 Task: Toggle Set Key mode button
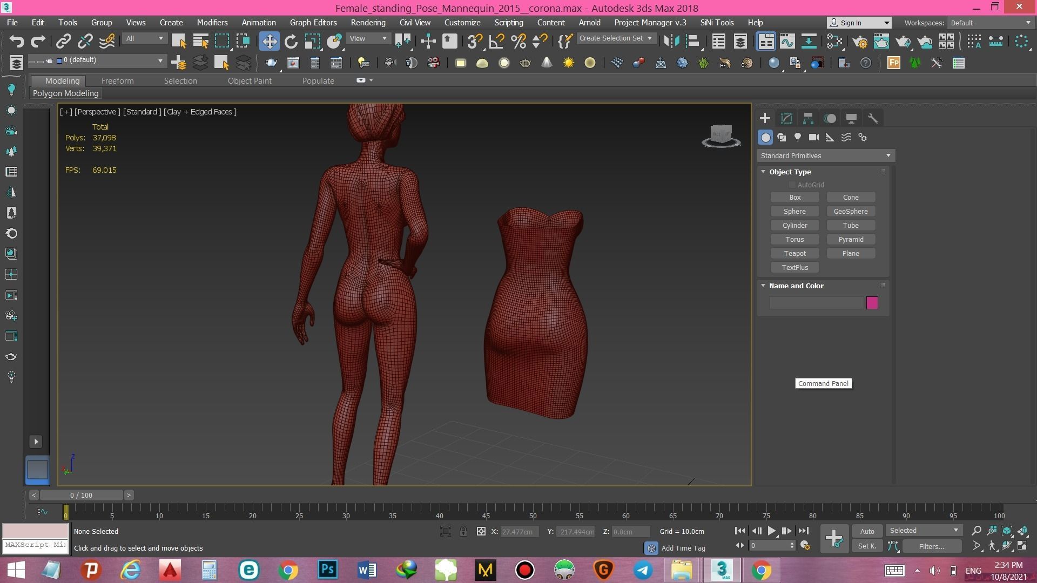click(x=867, y=546)
